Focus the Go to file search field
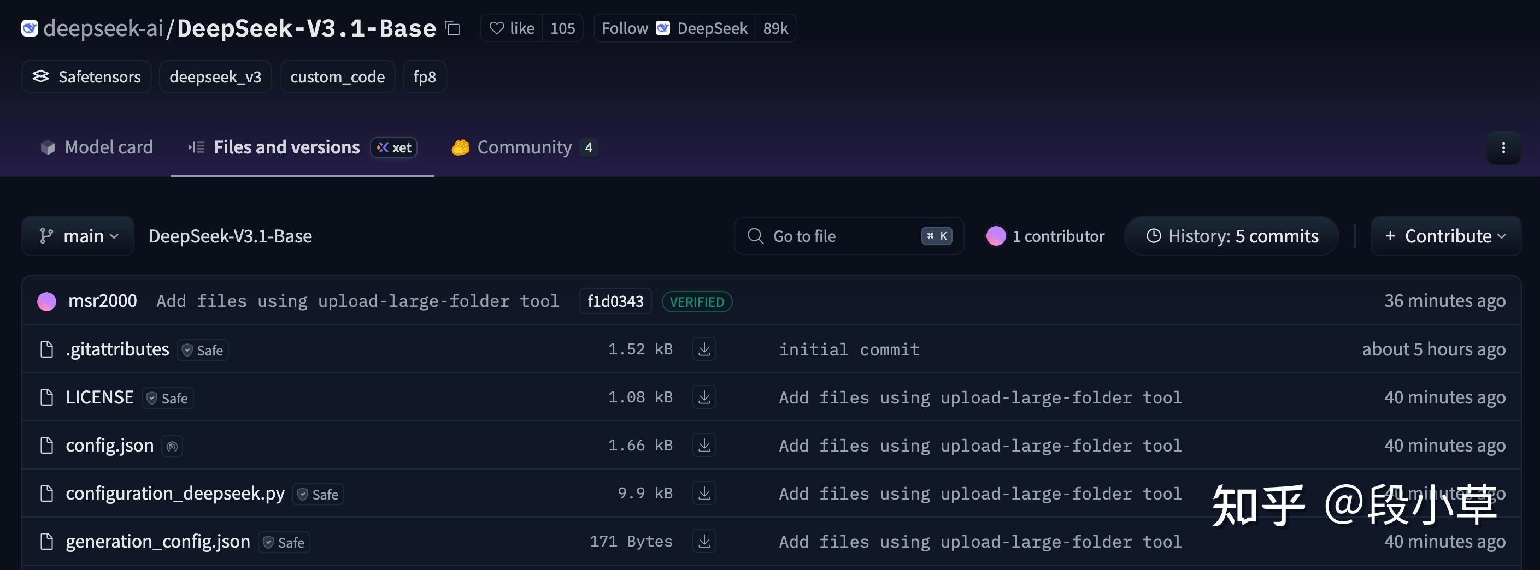The height and width of the screenshot is (570, 1540). [x=849, y=236]
